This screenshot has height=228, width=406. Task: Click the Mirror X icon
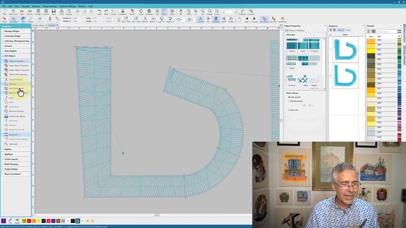[x=145, y=20]
